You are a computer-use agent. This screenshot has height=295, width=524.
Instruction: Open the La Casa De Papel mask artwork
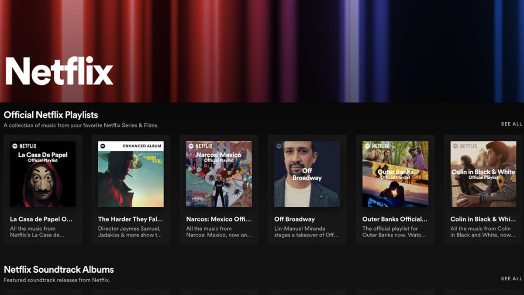[x=43, y=184]
